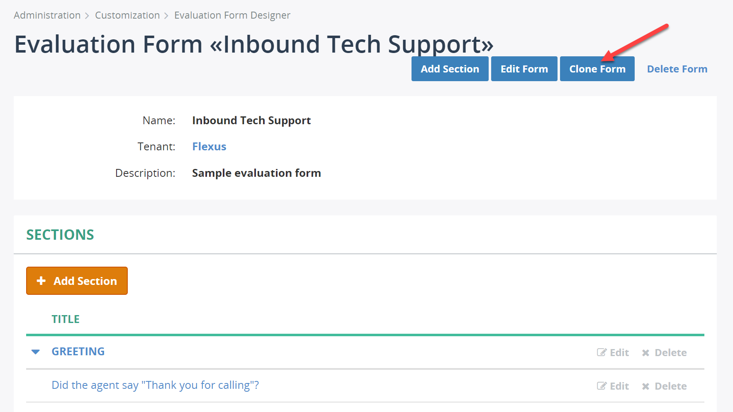Open the GREETING section title
The height and width of the screenshot is (412, 733).
click(x=78, y=352)
